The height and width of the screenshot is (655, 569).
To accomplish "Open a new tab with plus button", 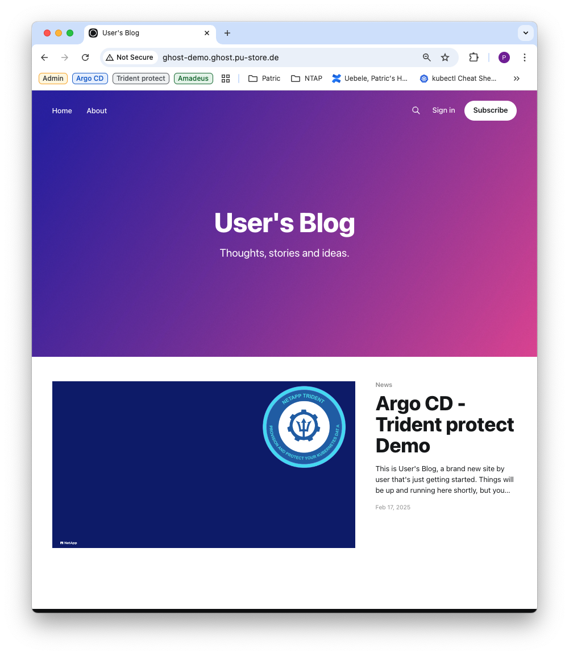I will [227, 33].
